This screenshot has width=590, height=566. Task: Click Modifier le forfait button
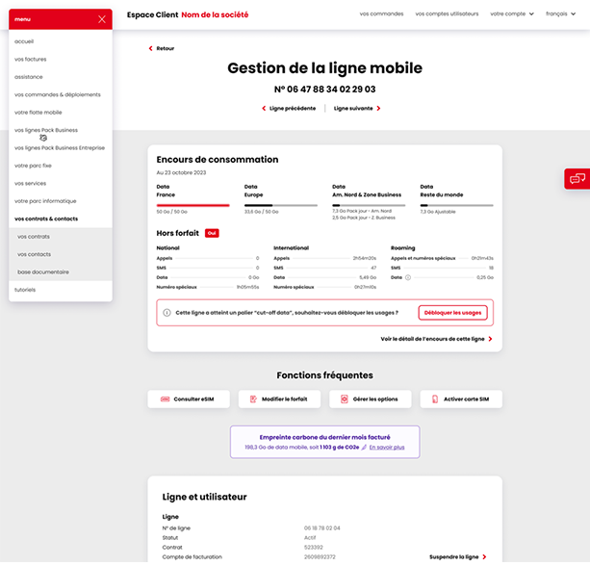(x=279, y=399)
